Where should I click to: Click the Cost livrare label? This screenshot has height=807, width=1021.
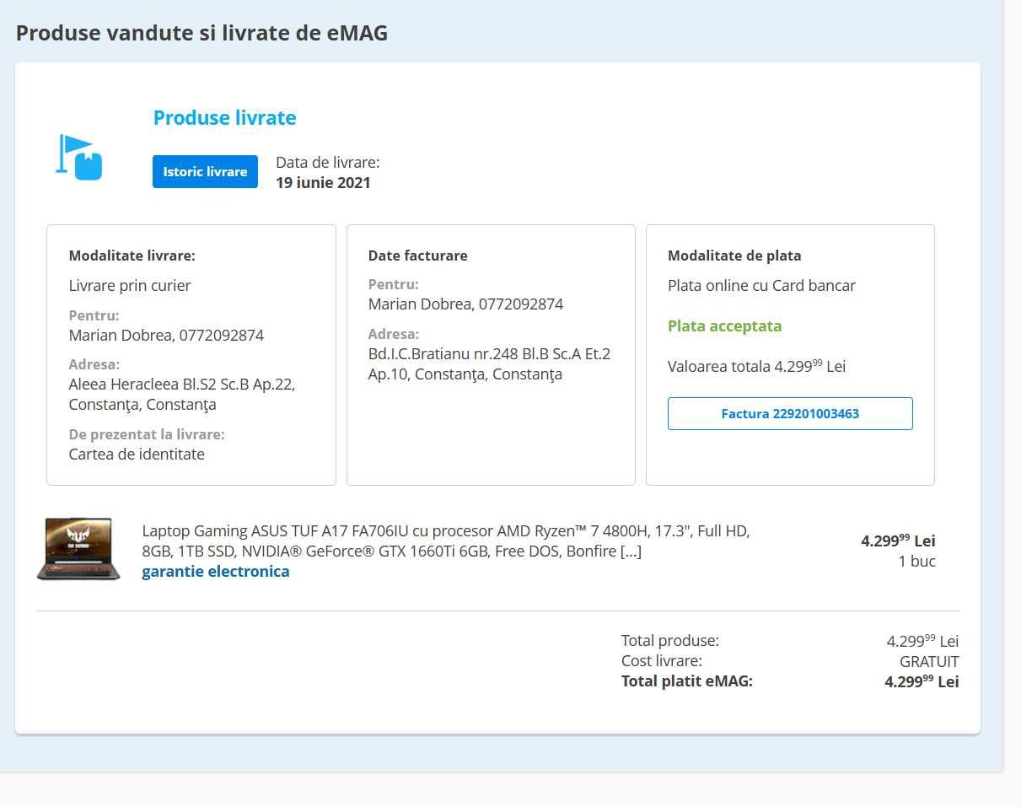[x=662, y=661]
